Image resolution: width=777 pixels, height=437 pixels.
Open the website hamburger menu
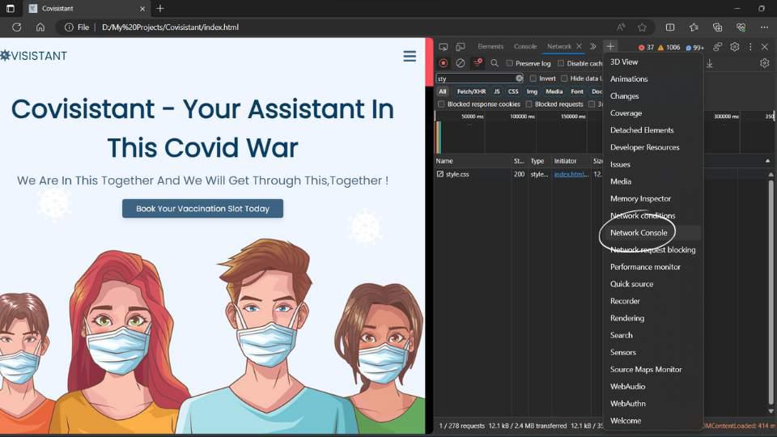pos(410,56)
